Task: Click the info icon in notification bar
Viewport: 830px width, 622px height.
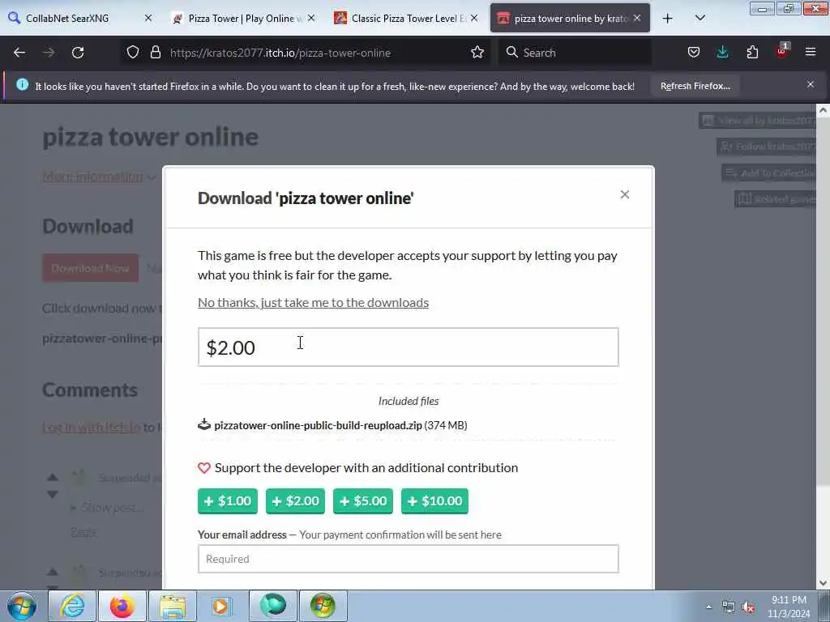Action: (22, 84)
